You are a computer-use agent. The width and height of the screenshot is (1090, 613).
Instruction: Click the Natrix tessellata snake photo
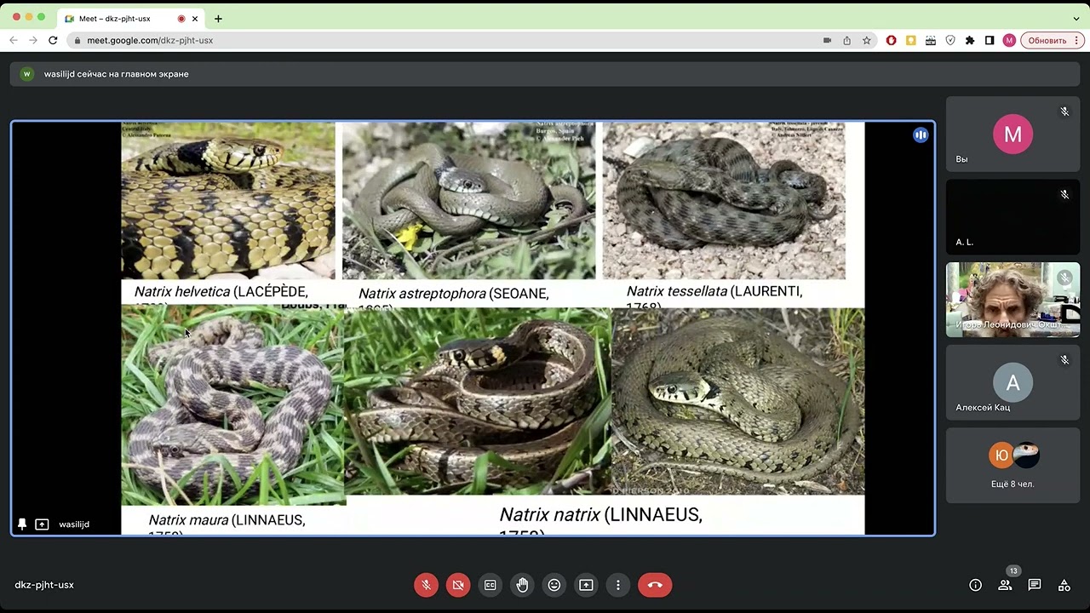tap(724, 200)
